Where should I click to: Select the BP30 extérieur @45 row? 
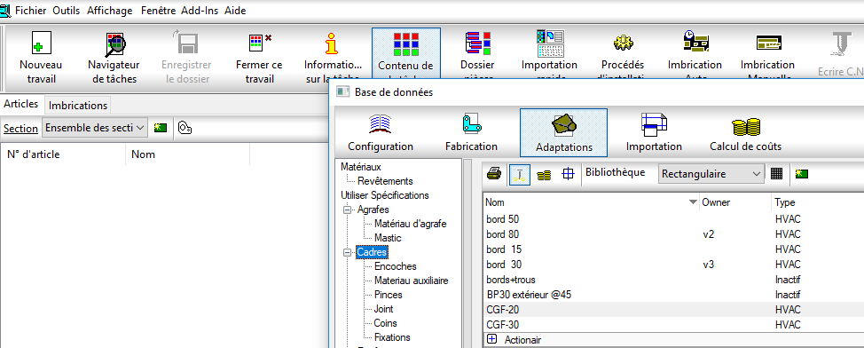673,295
